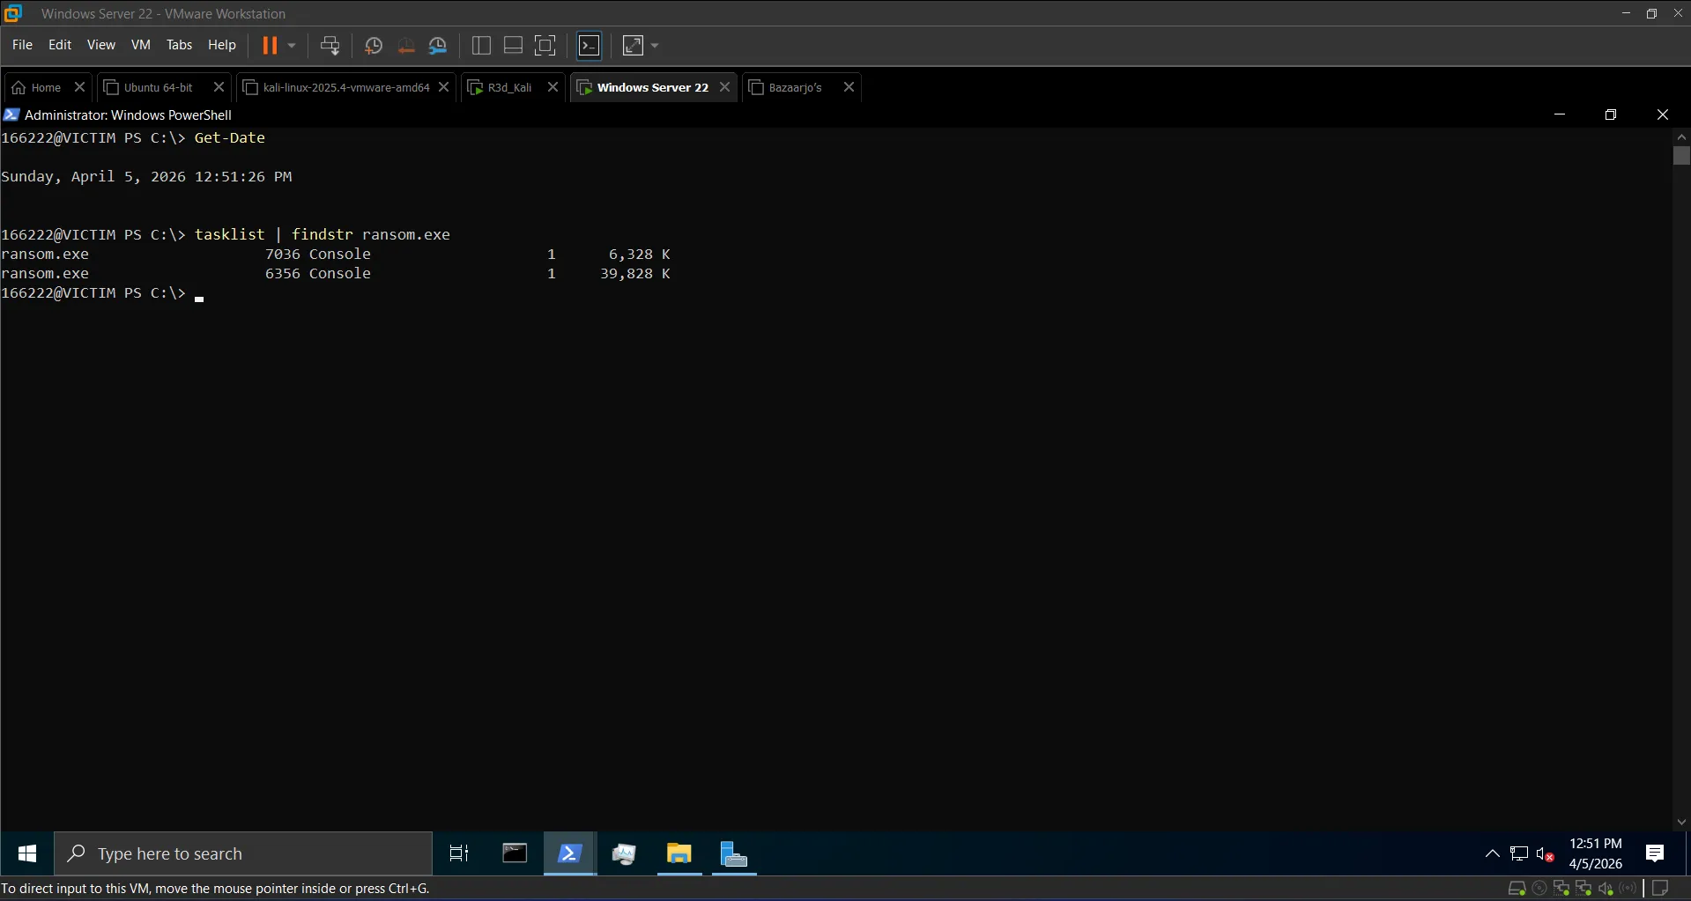Close the Administrator PowerShell window
The width and height of the screenshot is (1691, 901).
tap(1663, 114)
